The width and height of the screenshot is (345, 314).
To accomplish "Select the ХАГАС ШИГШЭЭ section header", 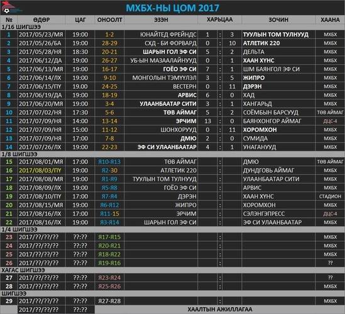I will 172,270.
